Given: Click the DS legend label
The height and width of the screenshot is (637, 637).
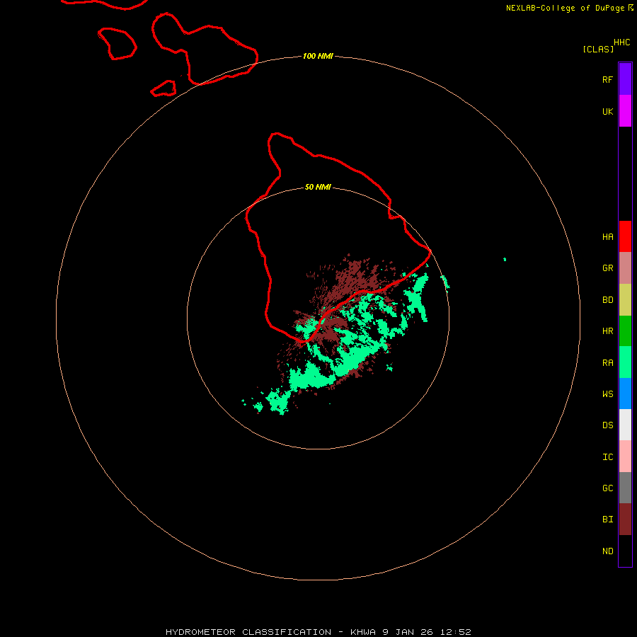Looking at the screenshot, I should [x=607, y=425].
